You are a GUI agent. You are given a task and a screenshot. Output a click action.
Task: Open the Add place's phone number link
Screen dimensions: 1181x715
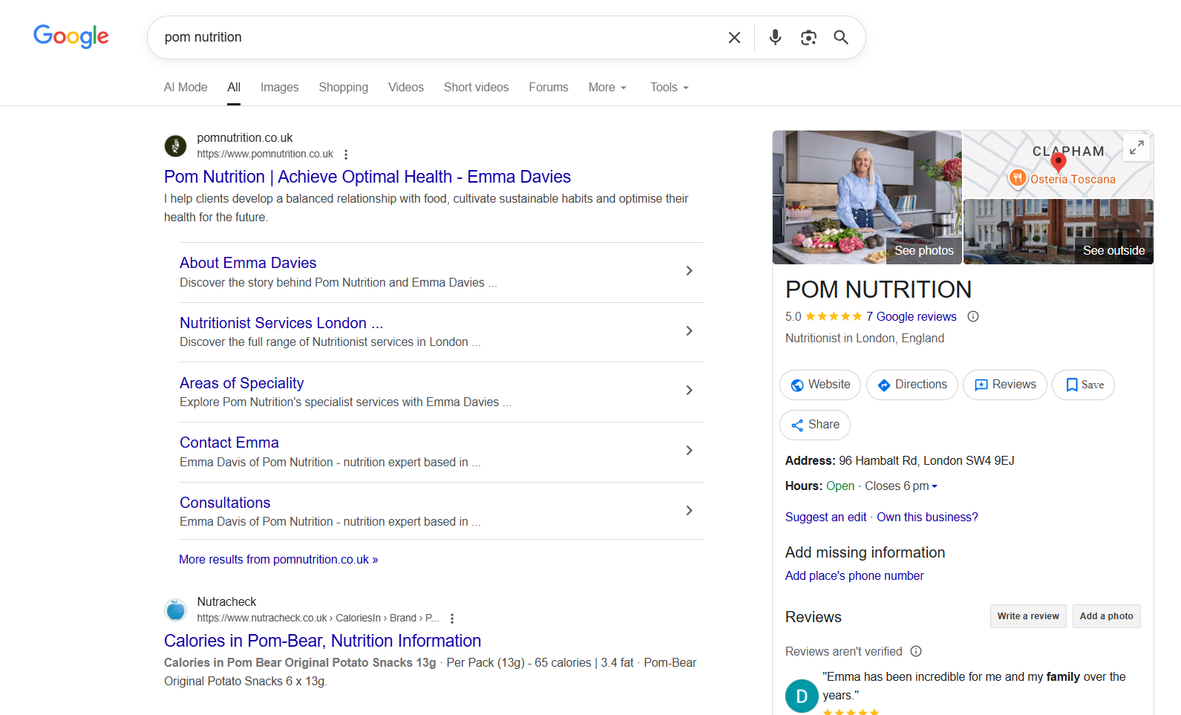tap(854, 575)
